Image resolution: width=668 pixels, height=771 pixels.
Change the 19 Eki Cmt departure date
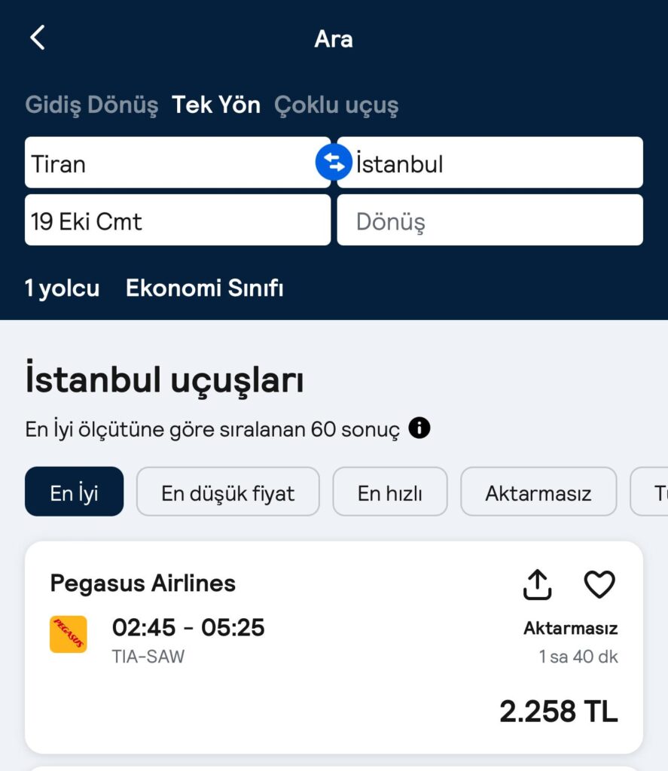(x=178, y=220)
